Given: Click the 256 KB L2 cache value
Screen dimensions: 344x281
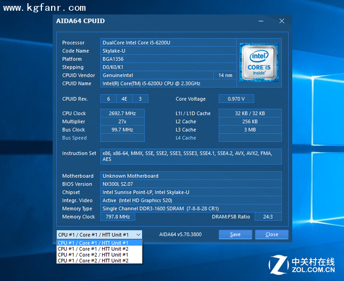Looking at the screenshot, I should 250,121.
